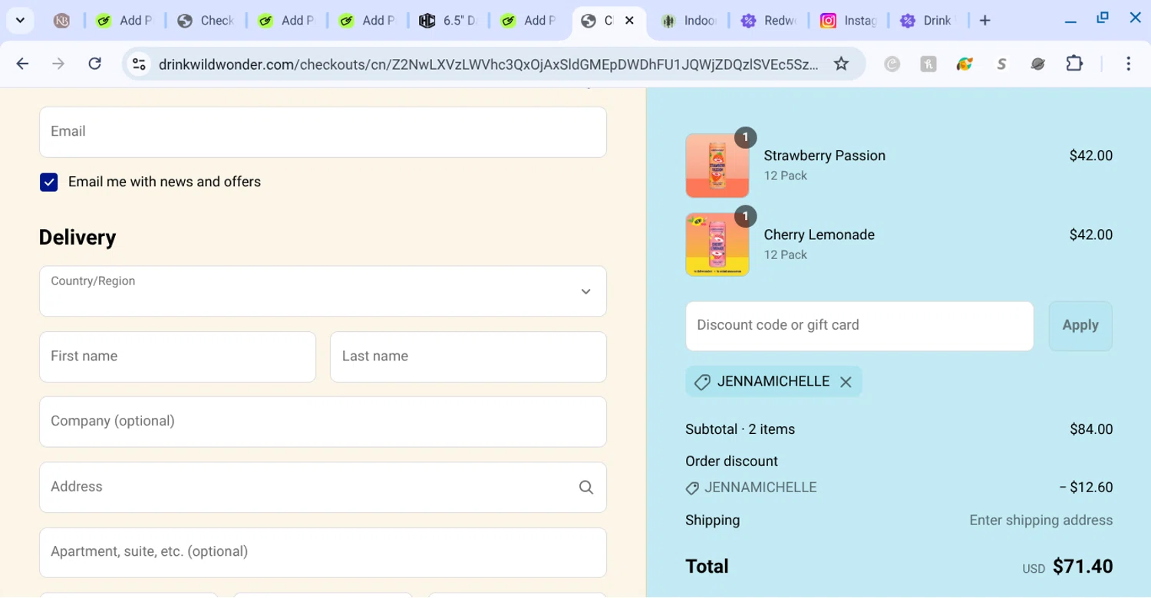This screenshot has width=1151, height=598.
Task: Go back to the previous page
Action: point(22,64)
